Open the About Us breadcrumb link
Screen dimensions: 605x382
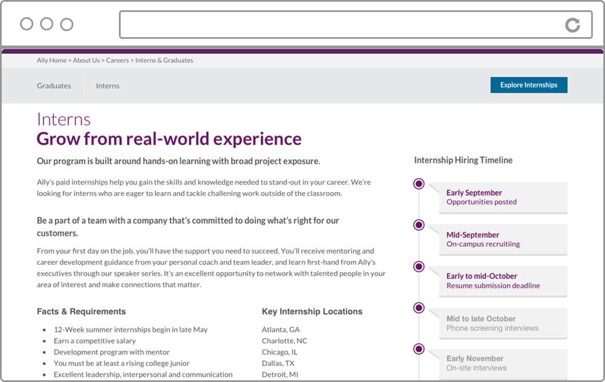[x=86, y=60]
